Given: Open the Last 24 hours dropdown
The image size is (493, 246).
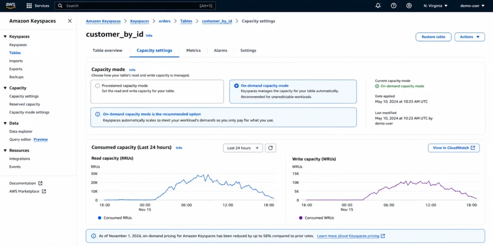Looking at the screenshot, I should click(243, 148).
